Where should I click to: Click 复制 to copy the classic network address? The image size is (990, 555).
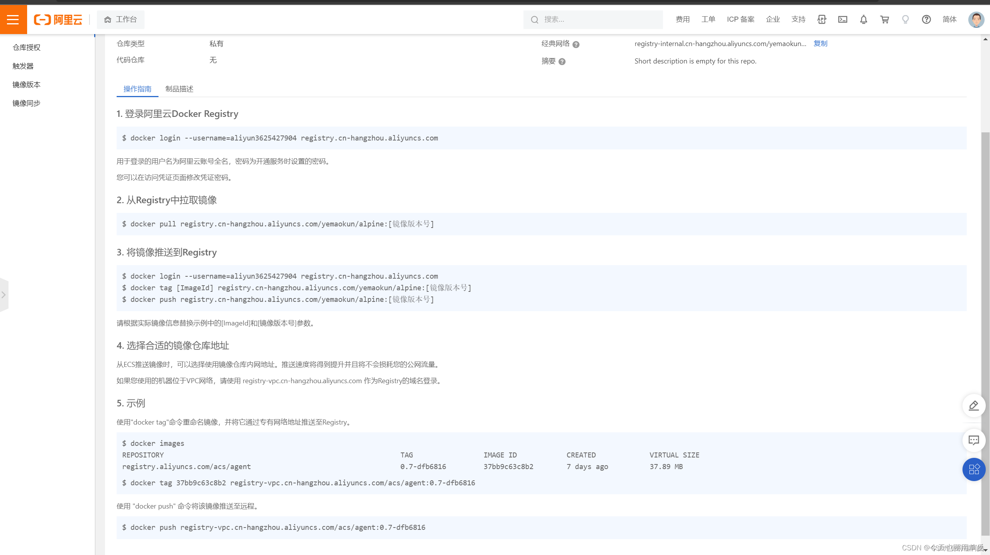coord(820,43)
